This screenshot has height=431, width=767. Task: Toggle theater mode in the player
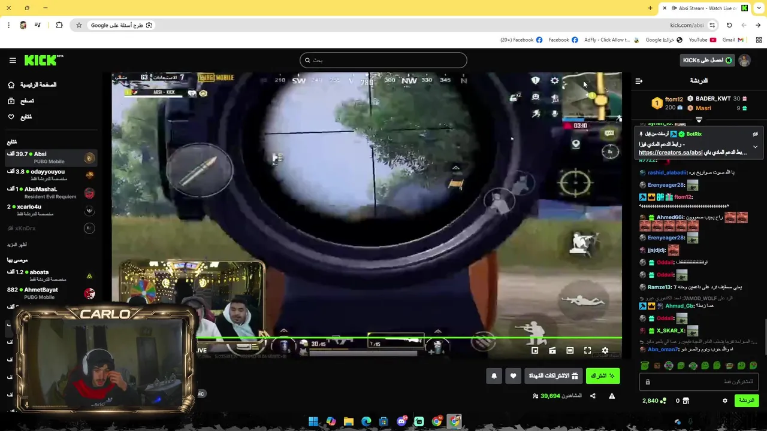coord(570,350)
